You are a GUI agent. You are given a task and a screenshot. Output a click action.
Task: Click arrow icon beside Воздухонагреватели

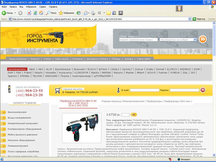pos(3,118)
